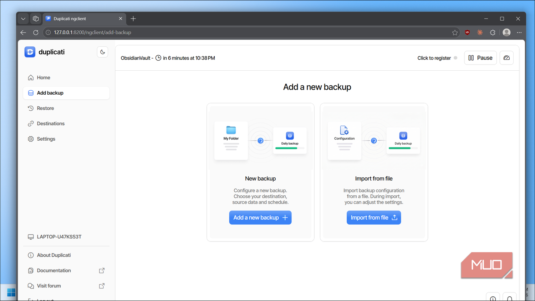Viewport: 535px width, 301px height.
Task: Close the Duplicati ngclient tab
Action: [x=121, y=19]
